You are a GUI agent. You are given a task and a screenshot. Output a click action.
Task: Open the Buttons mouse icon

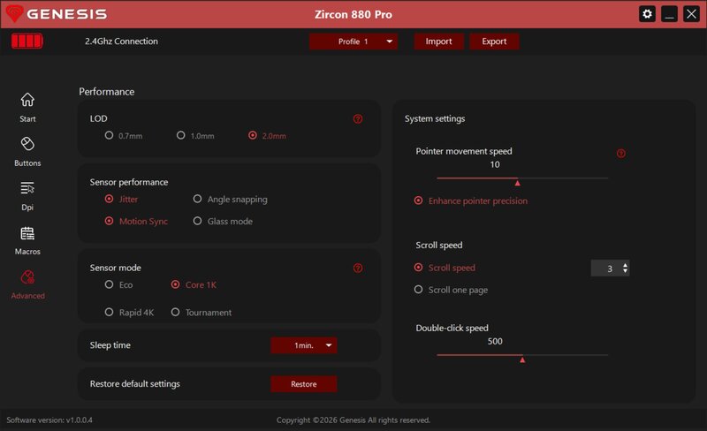27,144
